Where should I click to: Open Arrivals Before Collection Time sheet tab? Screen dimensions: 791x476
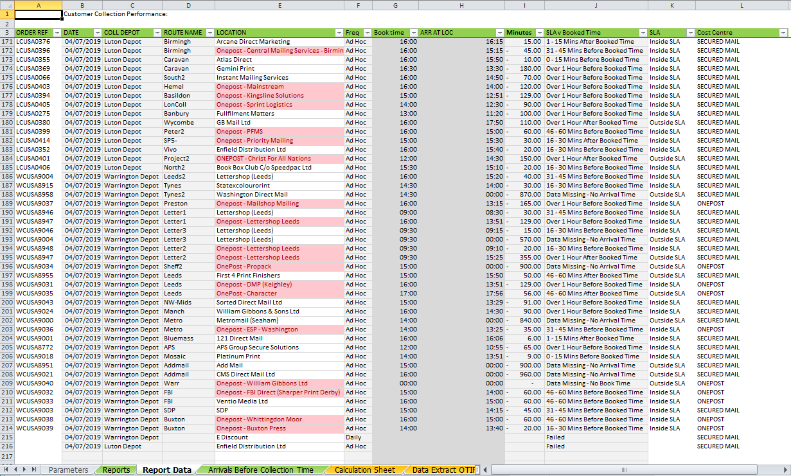point(261,470)
